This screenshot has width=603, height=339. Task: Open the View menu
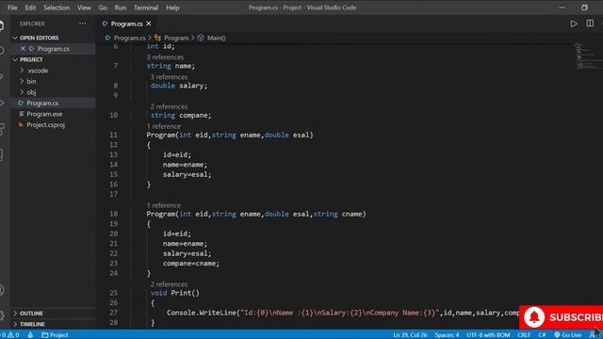[x=84, y=8]
